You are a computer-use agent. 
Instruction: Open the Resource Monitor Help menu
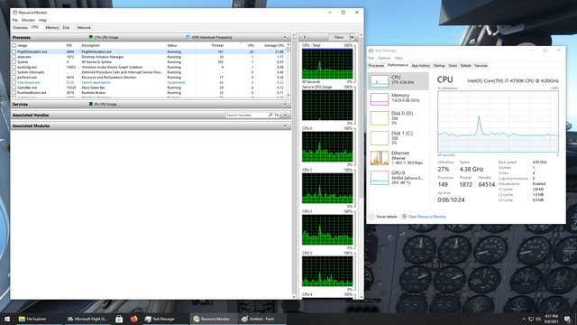[42, 20]
